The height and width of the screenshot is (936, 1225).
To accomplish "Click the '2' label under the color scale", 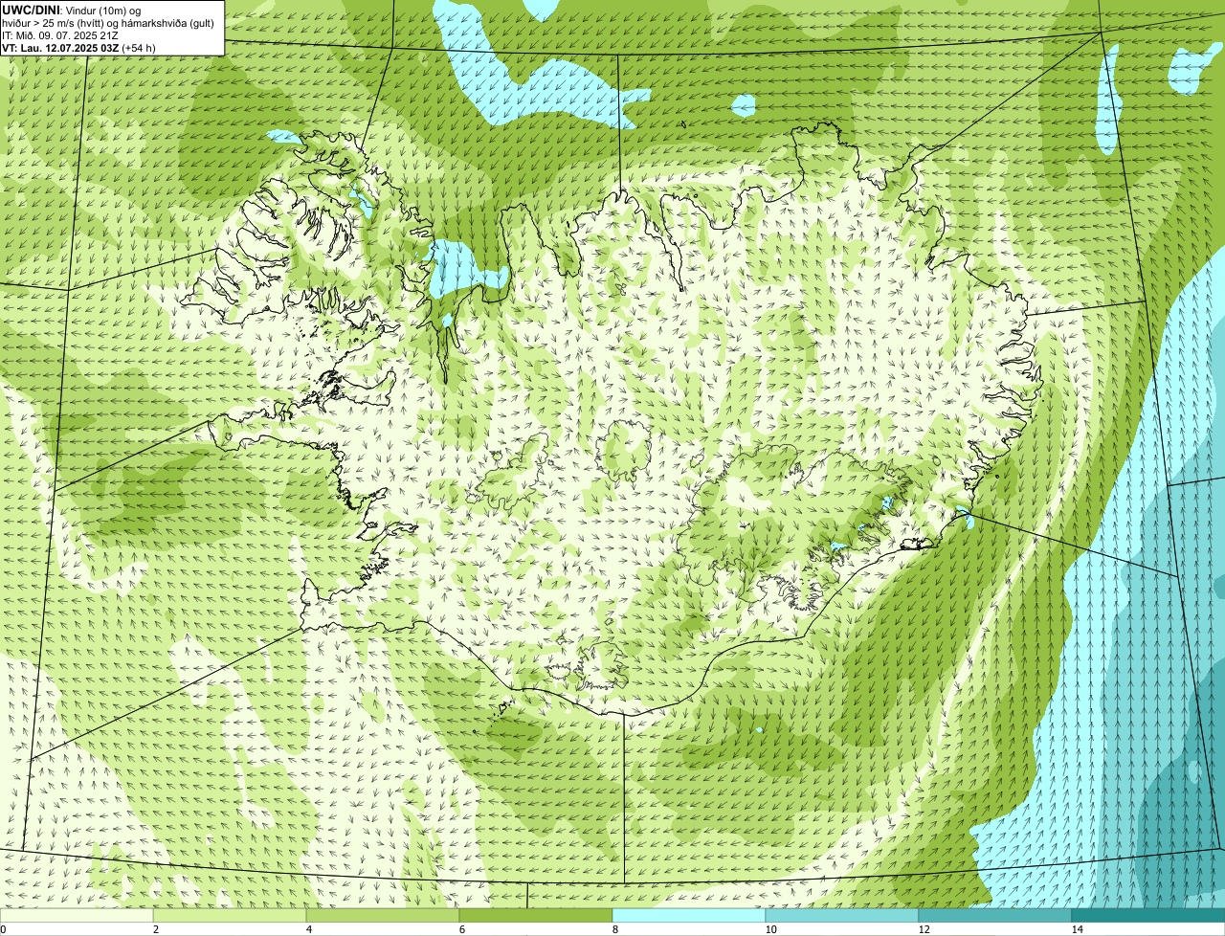I will [x=155, y=929].
